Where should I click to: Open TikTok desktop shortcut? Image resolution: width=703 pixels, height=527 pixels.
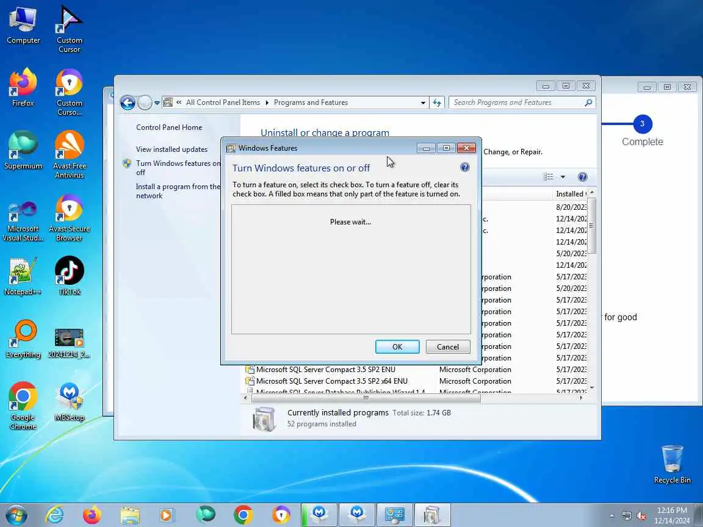(x=69, y=276)
